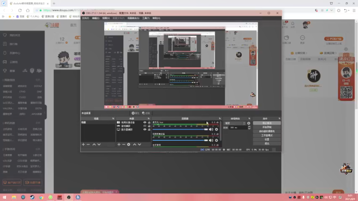Viewport: 358px width, 201px height.
Task: Remove the selected source with the minus icon
Action: click(x=124, y=144)
